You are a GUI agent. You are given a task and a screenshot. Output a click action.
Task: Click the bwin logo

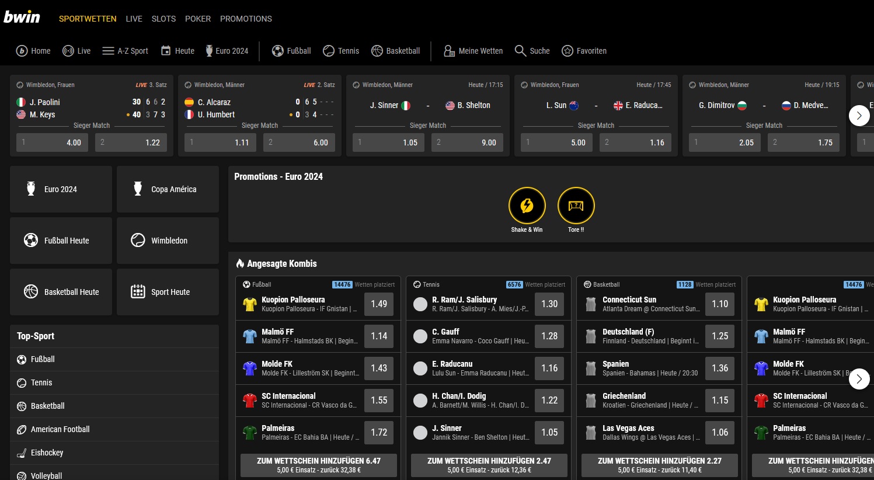[x=22, y=17]
